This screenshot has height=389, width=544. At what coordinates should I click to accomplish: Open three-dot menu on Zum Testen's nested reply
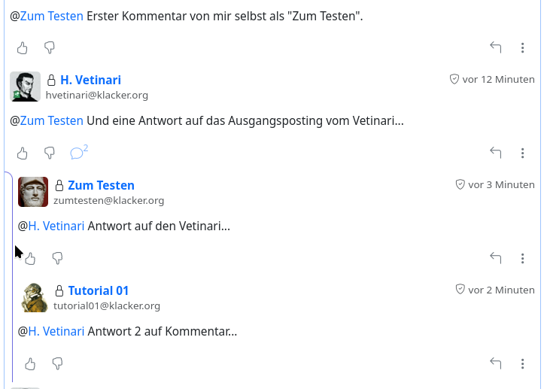coord(523,259)
